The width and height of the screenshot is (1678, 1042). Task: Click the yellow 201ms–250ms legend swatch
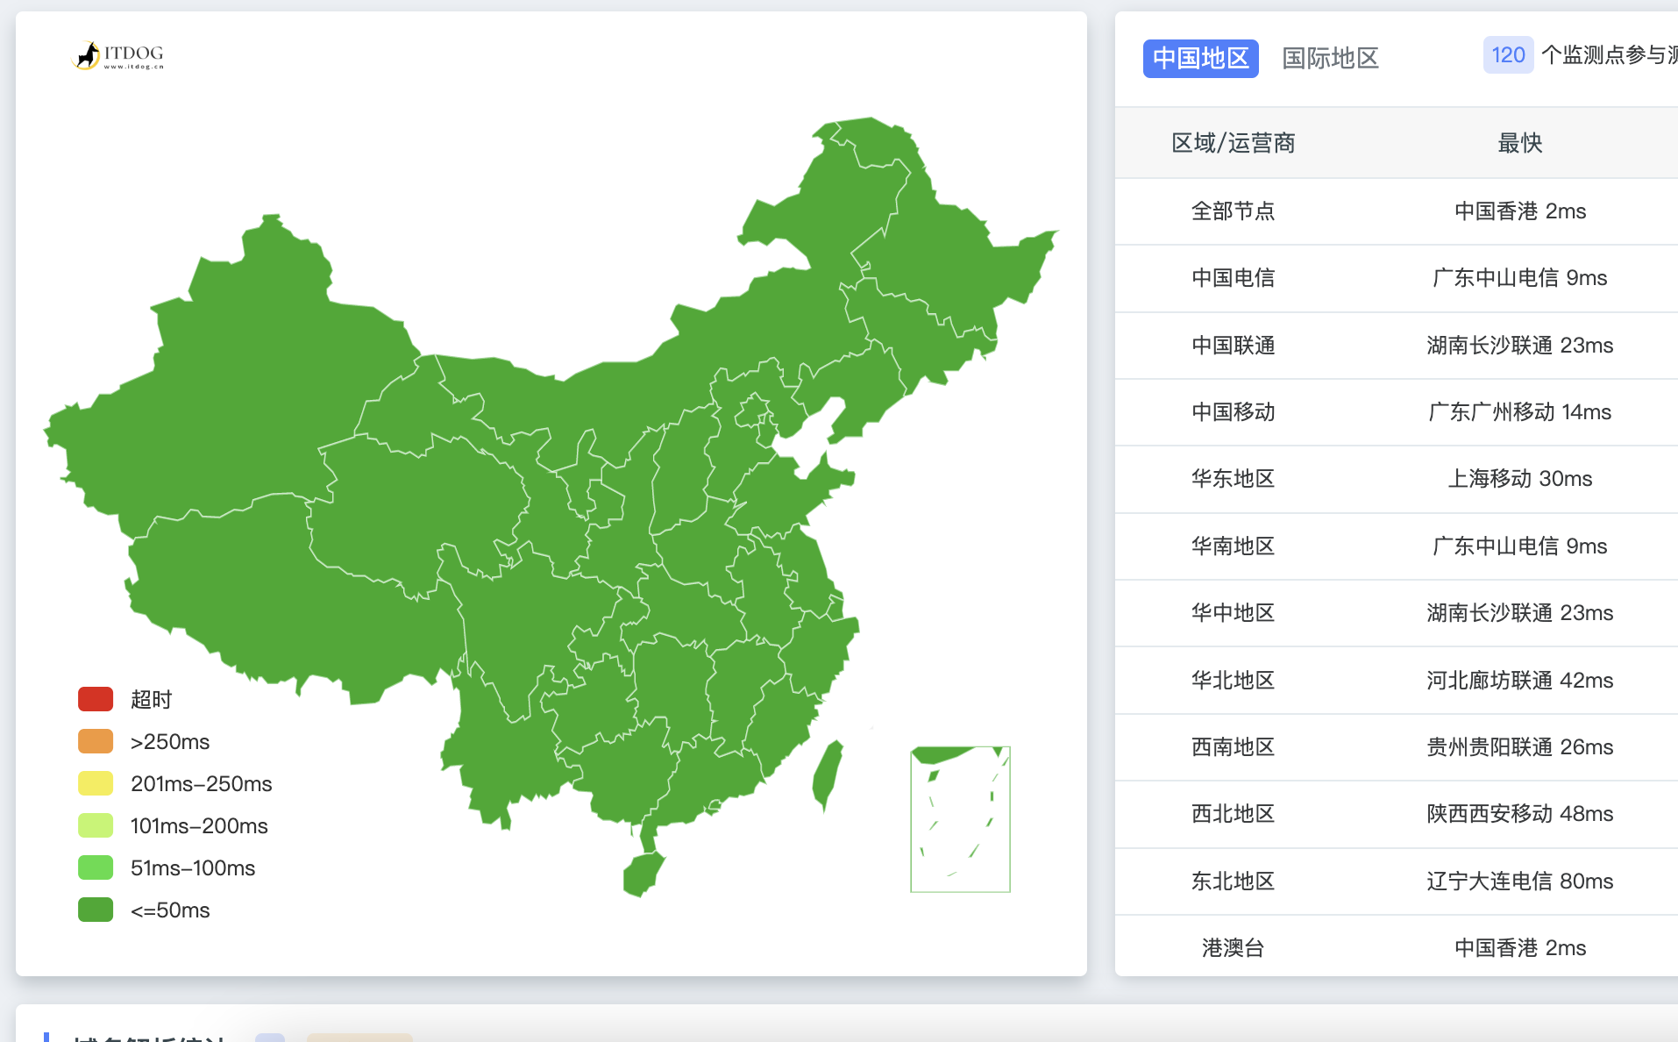pyautogui.click(x=96, y=783)
